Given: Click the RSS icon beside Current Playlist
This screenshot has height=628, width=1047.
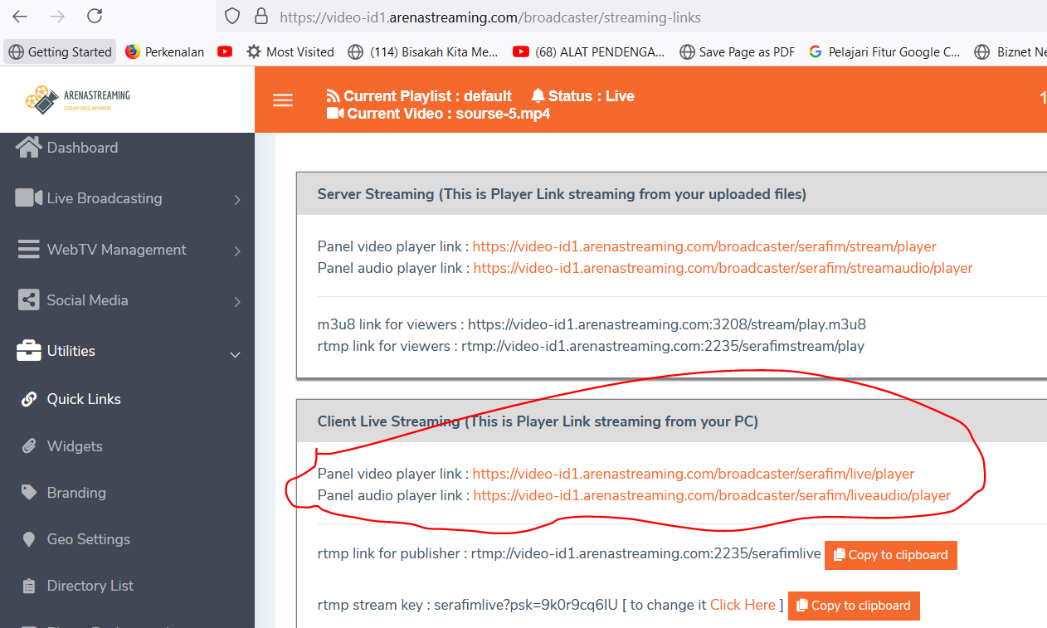Looking at the screenshot, I should coord(334,96).
